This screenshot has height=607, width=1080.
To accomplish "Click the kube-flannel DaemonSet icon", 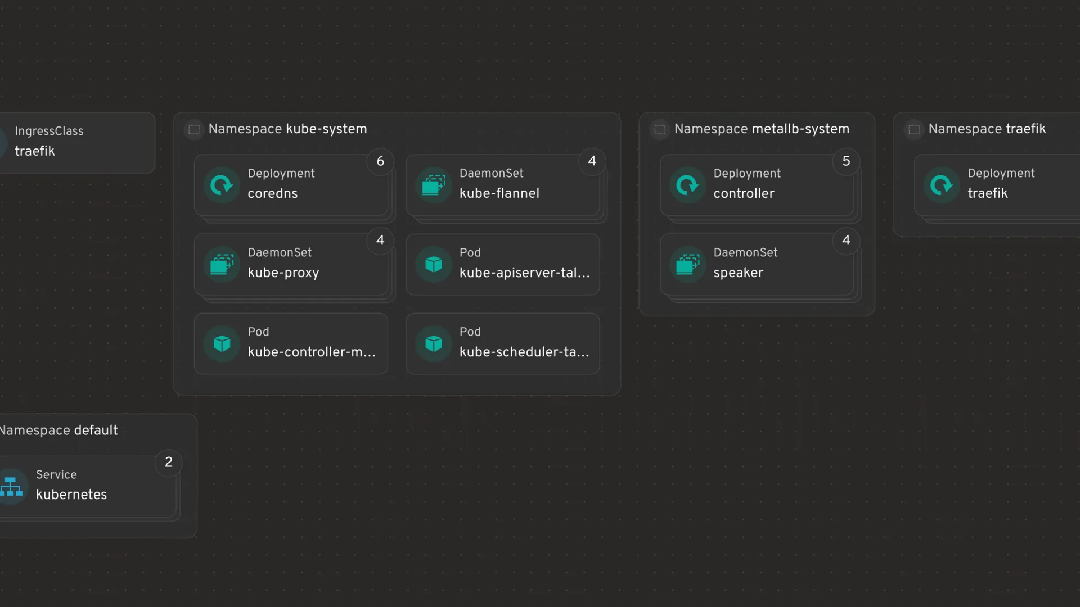I will 433,184.
